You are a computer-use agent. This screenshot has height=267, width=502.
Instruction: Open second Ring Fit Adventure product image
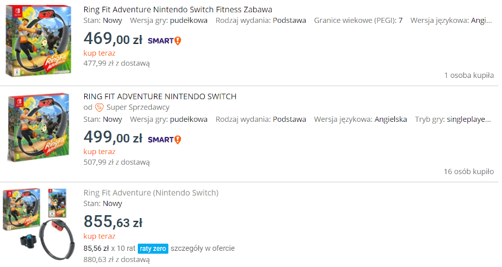coord(38,127)
